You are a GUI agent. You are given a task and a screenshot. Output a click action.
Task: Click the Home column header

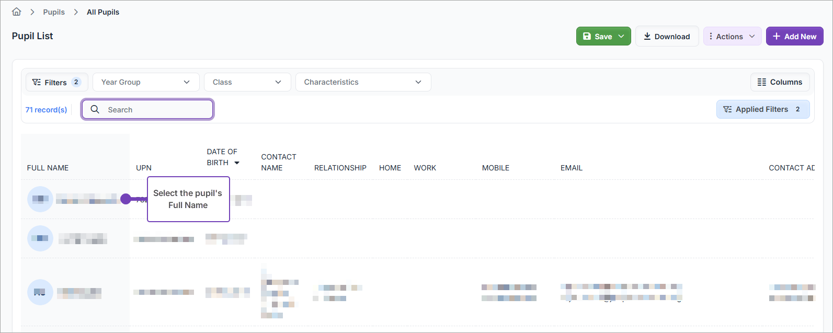click(x=390, y=168)
